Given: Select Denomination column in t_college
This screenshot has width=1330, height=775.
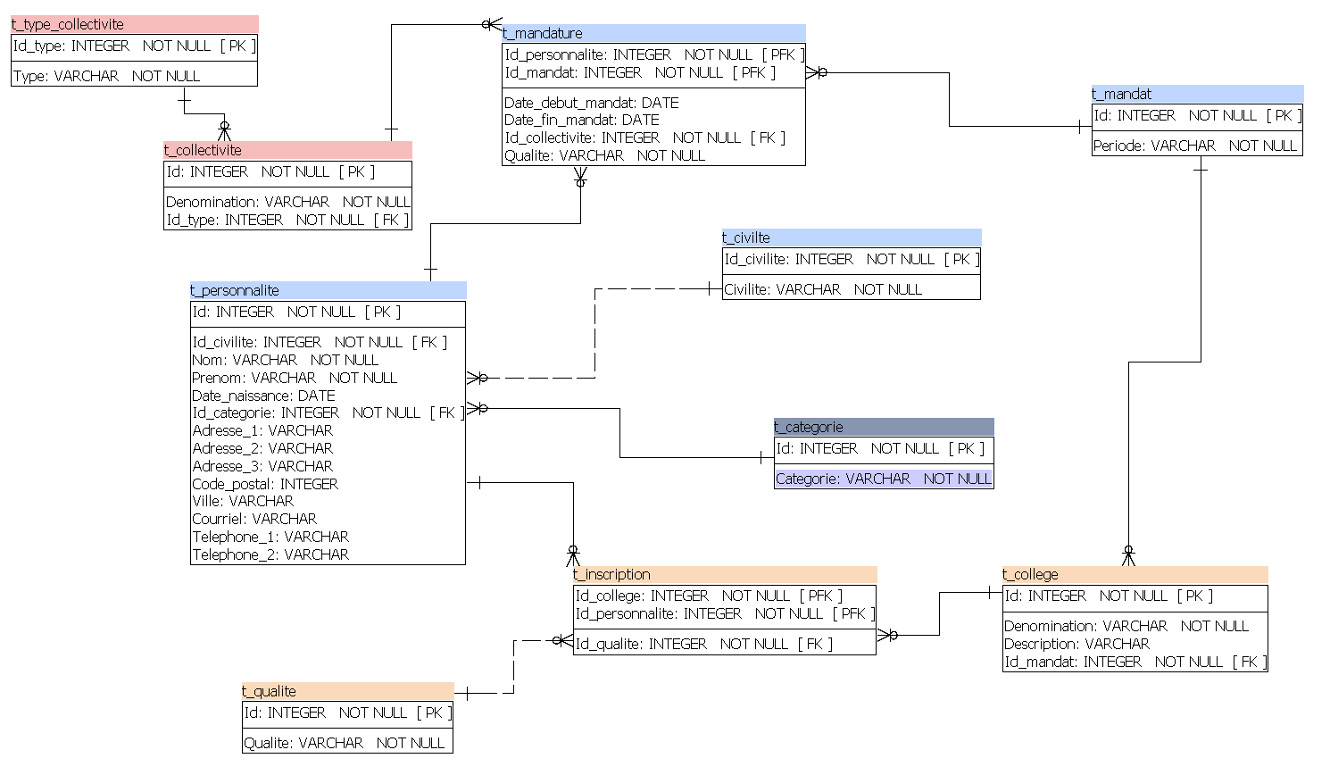Looking at the screenshot, I should 1126,626.
